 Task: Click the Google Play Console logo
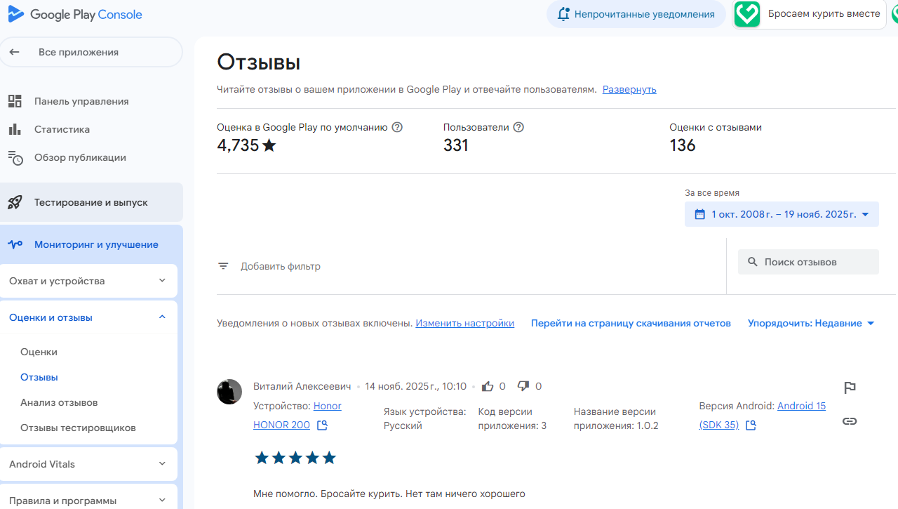click(74, 14)
